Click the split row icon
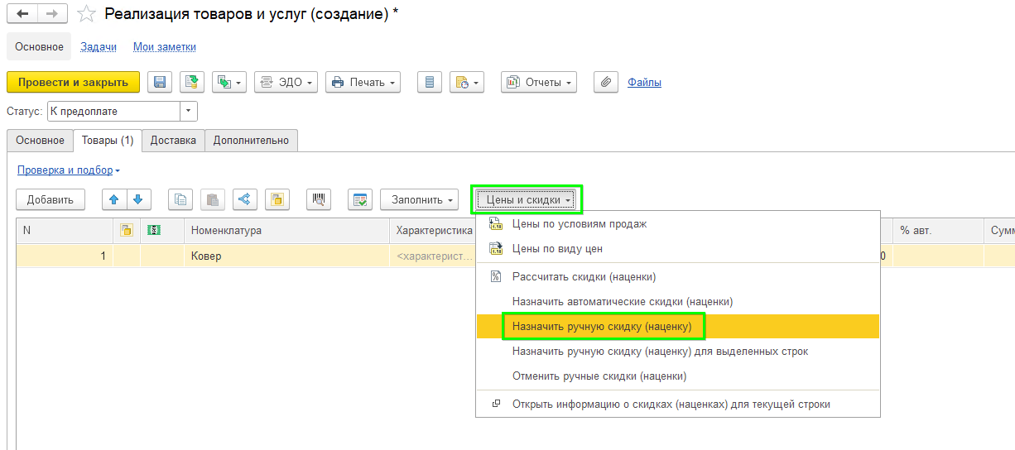The height and width of the screenshot is (450, 1015). pos(245,199)
